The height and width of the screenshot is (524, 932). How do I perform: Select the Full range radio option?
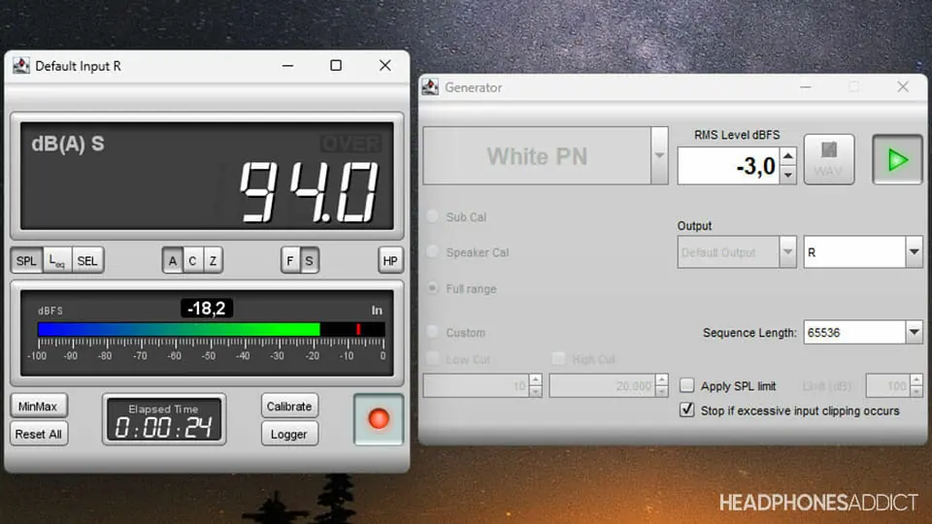[x=433, y=288]
